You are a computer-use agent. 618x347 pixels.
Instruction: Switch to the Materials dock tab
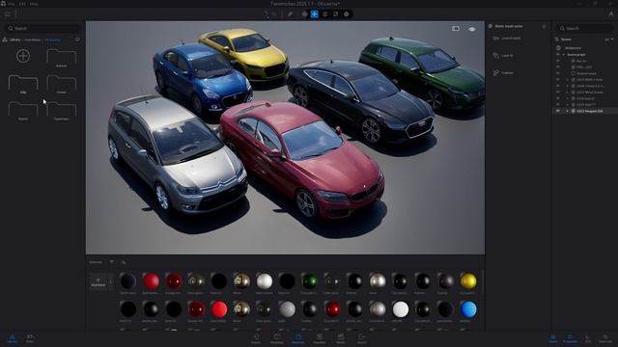298,338
